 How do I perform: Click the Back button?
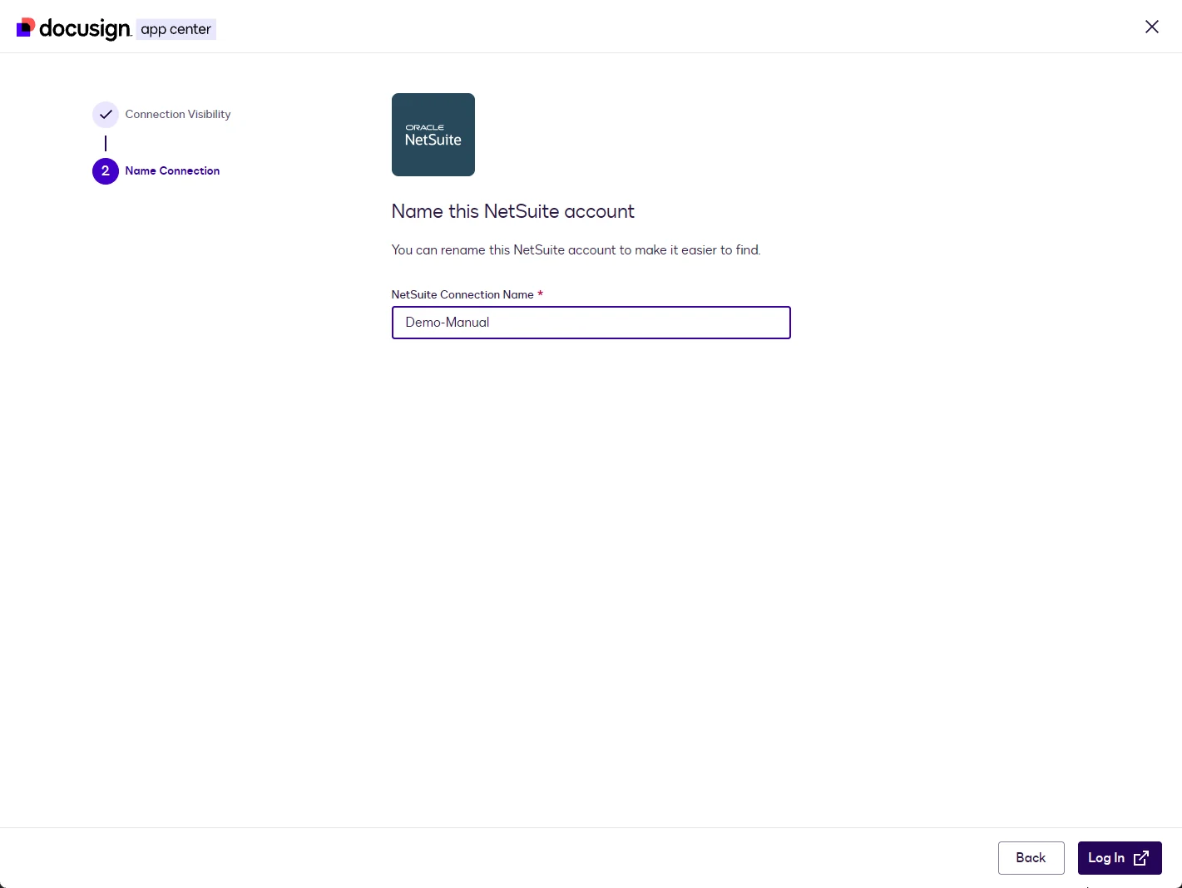pyautogui.click(x=1031, y=858)
